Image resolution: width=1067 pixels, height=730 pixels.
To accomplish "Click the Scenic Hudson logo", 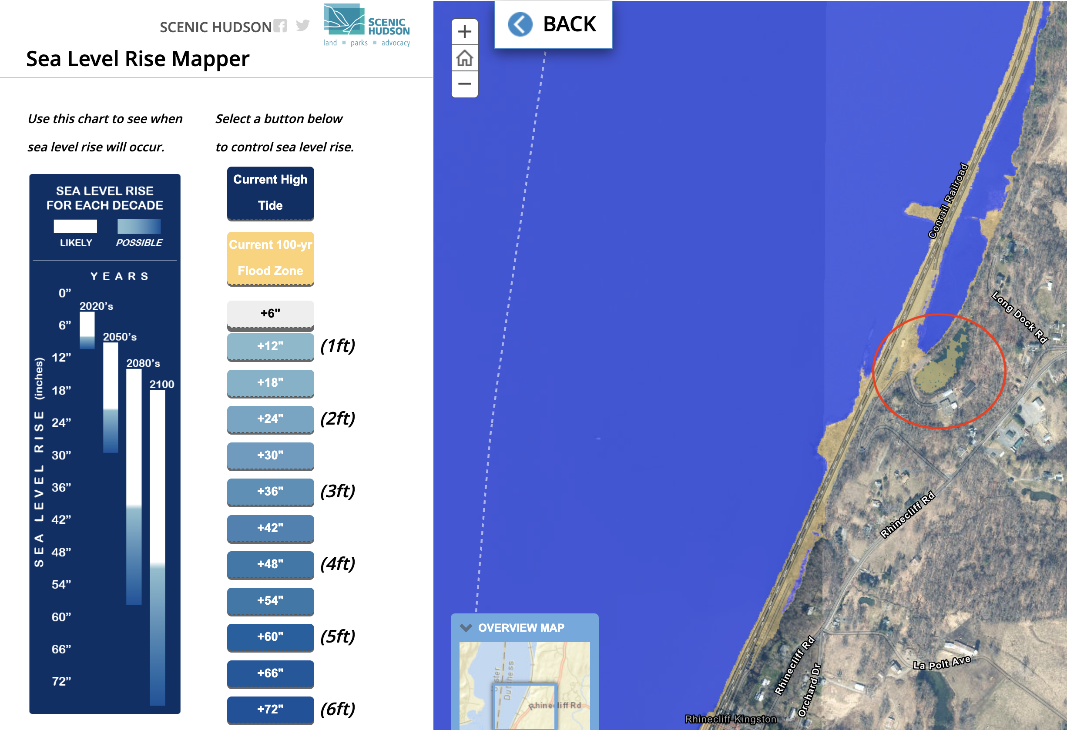I will coord(366,25).
